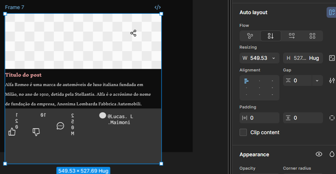Set the alignment to bottom right

(272, 95)
